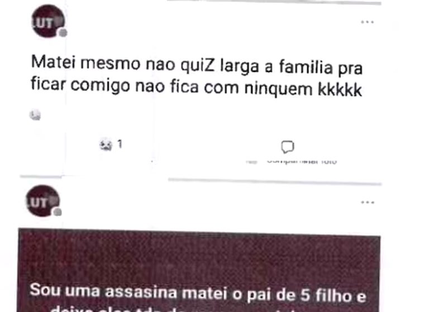Open the dark red background post image
The height and width of the screenshot is (312, 429).
point(199,270)
